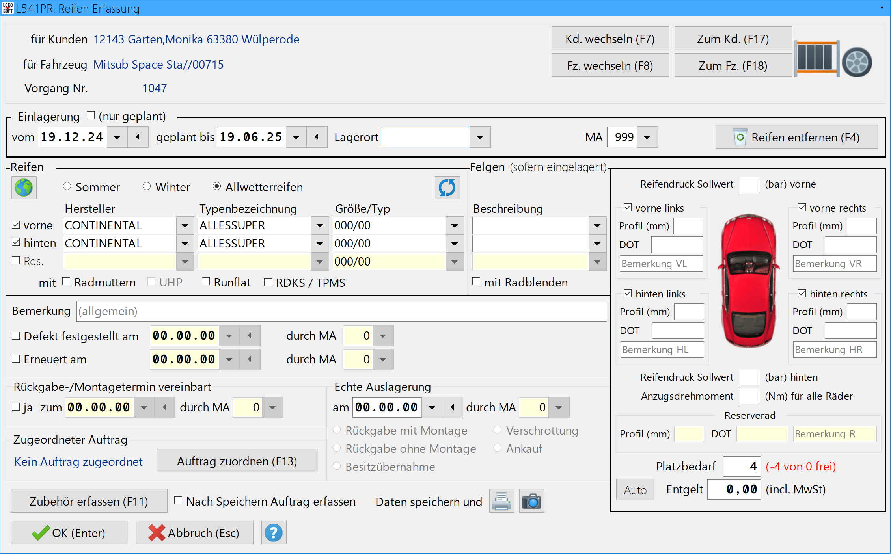The width and height of the screenshot is (891, 554).
Task: Expand the vorne Hersteller dropdown
Action: coord(185,226)
